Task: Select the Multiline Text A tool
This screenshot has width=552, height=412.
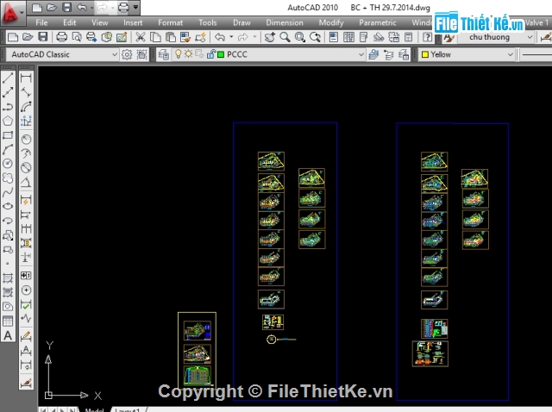Action: (8, 335)
